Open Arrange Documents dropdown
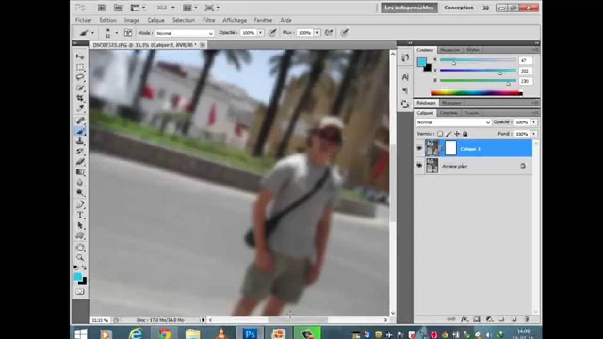Image resolution: width=603 pixels, height=339 pixels. 189,8
